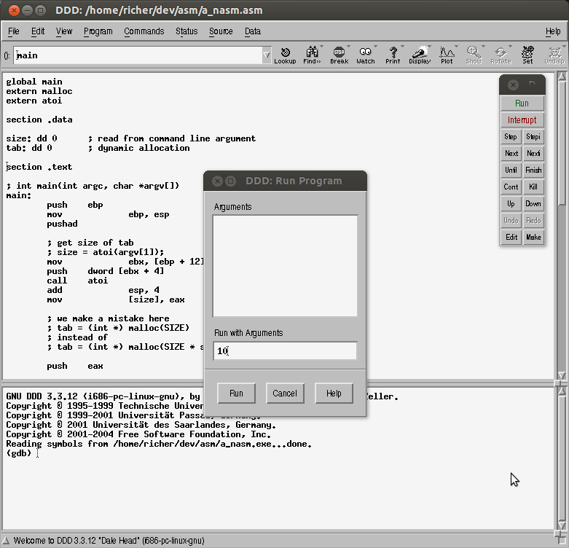Open the File menu
The height and width of the screenshot is (548, 569).
pos(13,31)
